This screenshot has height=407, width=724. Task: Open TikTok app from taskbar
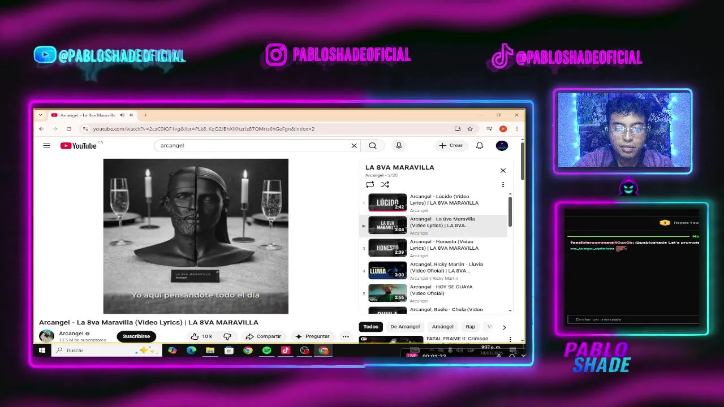coord(286,350)
